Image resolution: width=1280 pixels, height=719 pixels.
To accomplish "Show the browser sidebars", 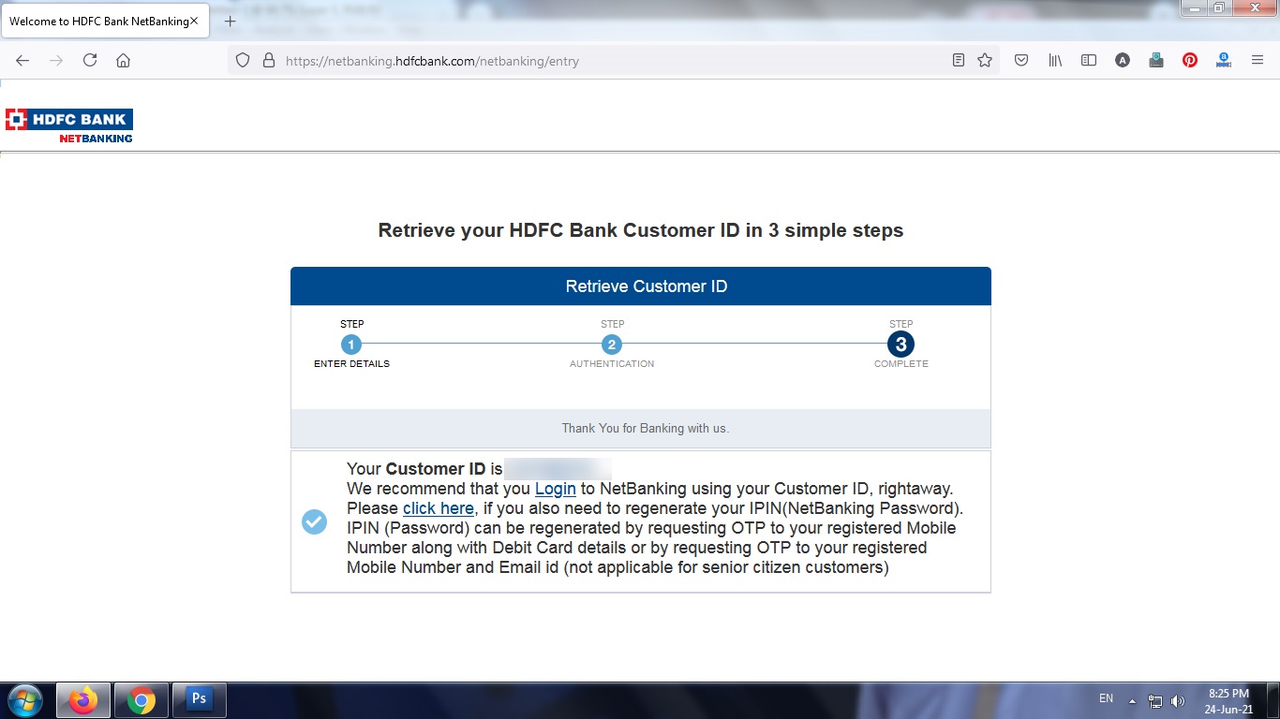I will tap(1089, 60).
